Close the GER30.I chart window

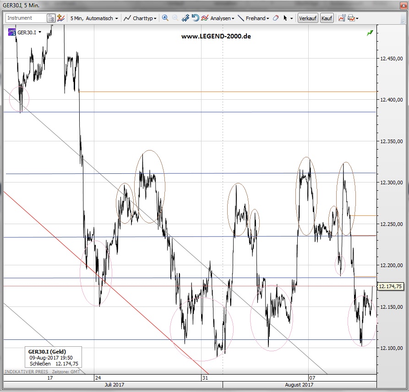(404, 6)
